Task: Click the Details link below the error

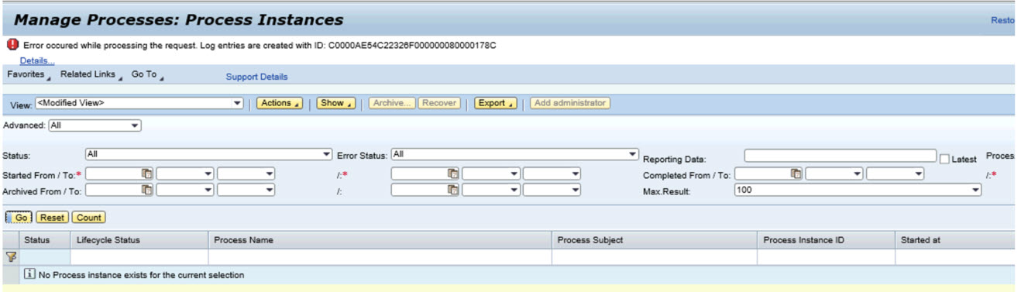Action: [37, 60]
